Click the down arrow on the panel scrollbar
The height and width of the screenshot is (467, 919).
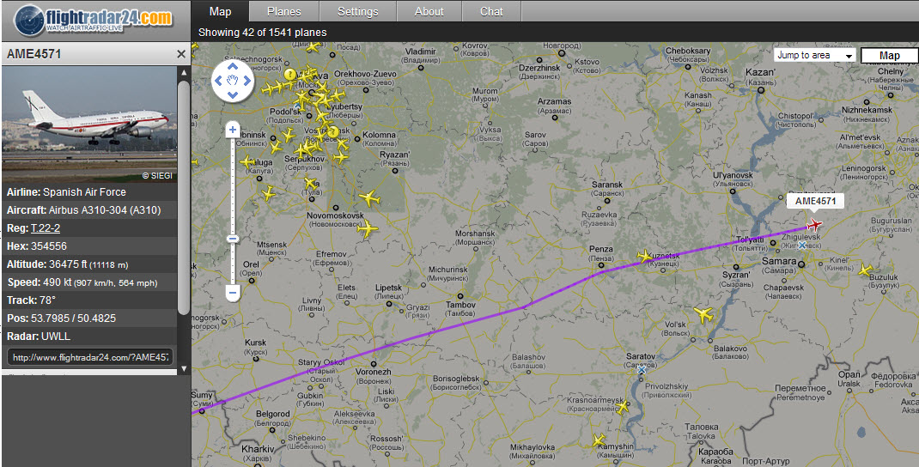click(x=184, y=368)
